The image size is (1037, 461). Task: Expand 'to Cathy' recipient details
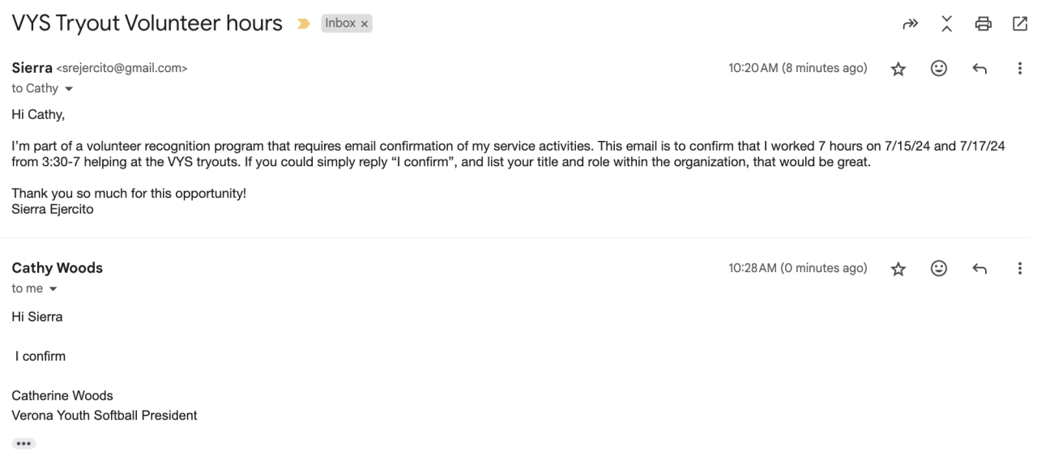69,88
